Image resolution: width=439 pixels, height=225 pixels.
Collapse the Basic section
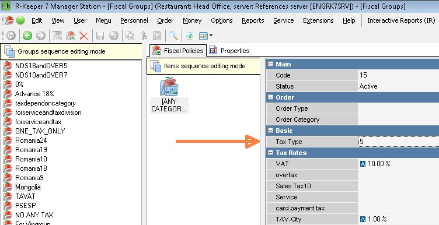click(x=270, y=131)
